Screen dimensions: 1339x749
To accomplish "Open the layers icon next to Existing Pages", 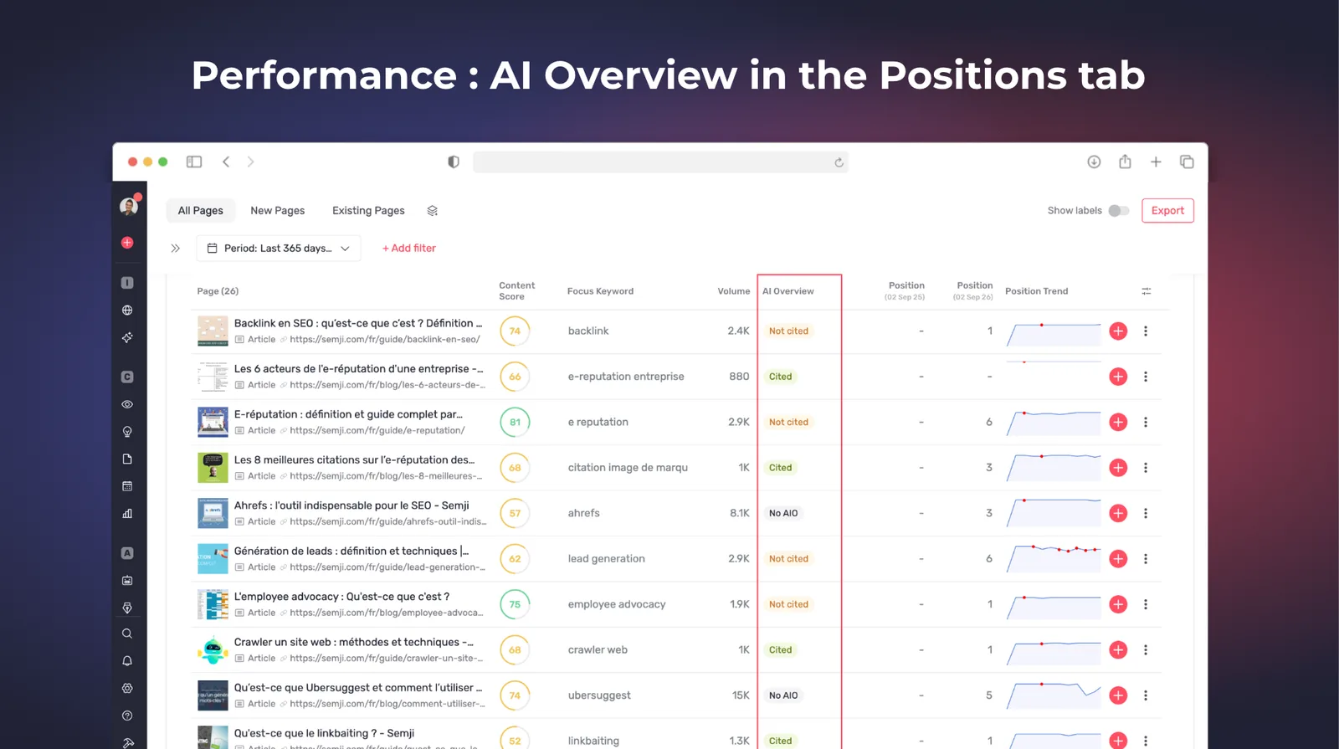I will (x=433, y=211).
